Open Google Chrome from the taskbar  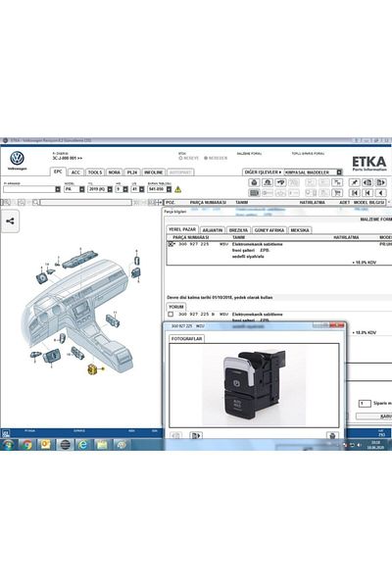[x=27, y=445]
